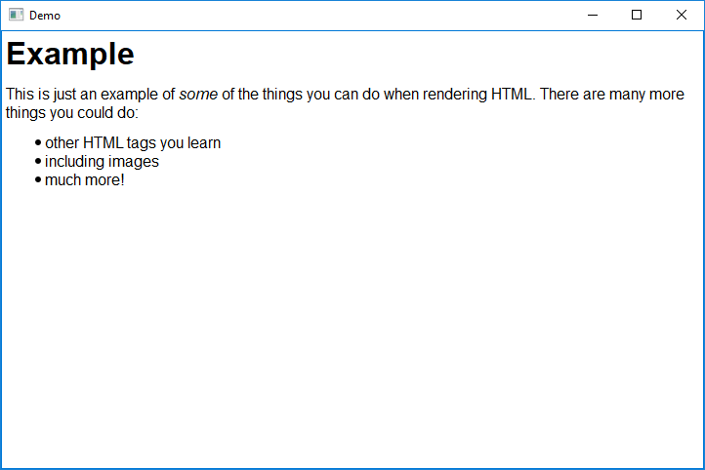705x470 pixels.
Task: Click "HTML." in the paragraph sentence
Action: [513, 95]
